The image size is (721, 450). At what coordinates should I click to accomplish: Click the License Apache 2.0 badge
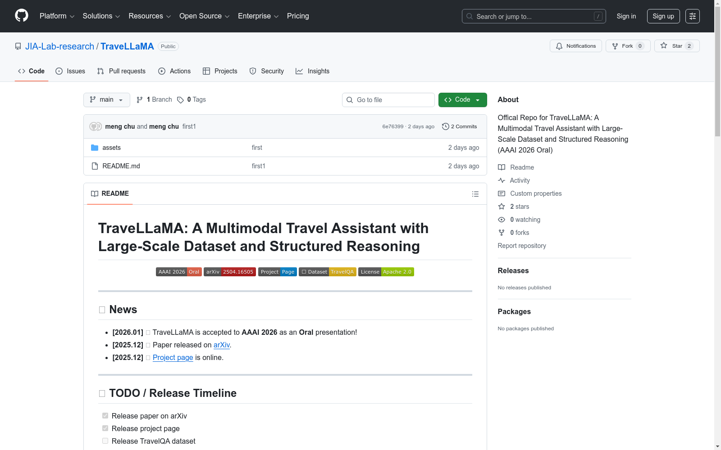pos(386,272)
